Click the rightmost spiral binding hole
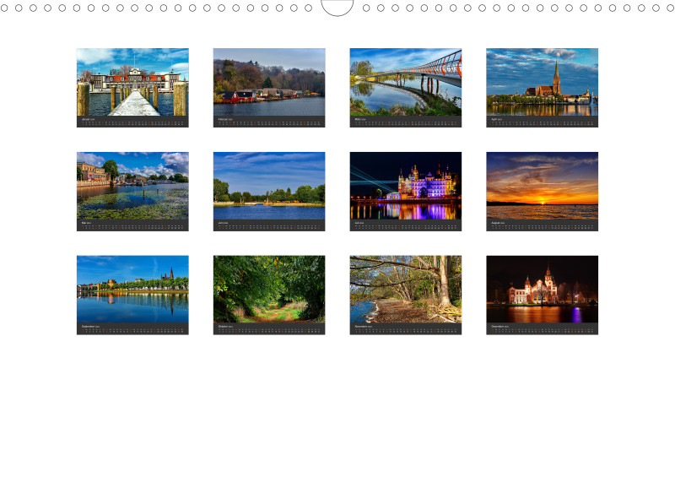The width and height of the screenshot is (675, 477). tap(669, 8)
